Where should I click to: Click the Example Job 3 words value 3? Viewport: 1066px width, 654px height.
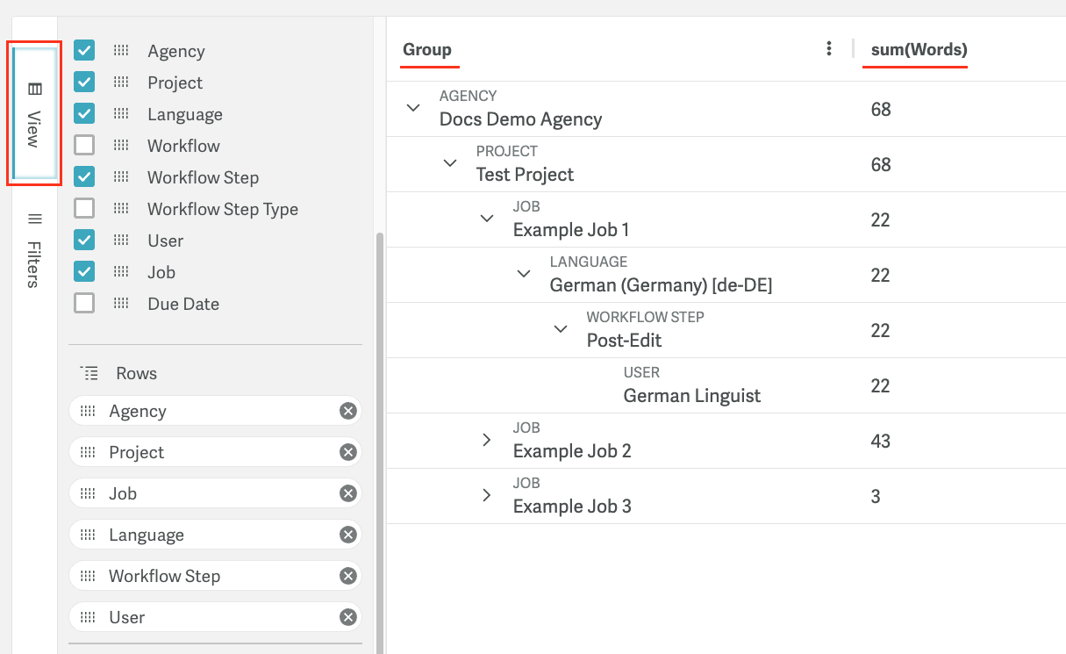(x=876, y=496)
